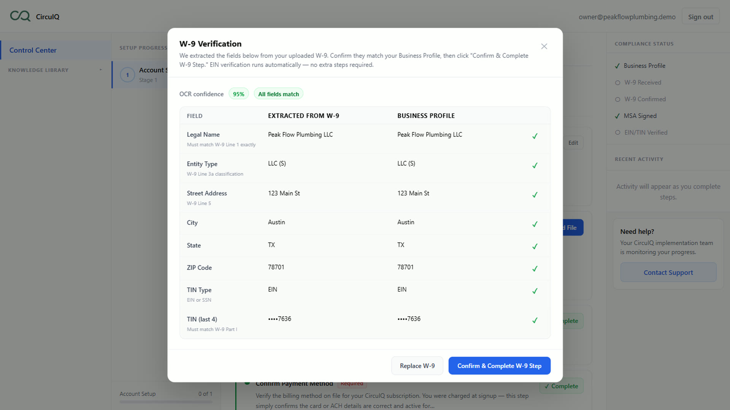Screen dimensions: 730x410
Task: Click Confirm & Complete W-9 Step
Action: click(499, 366)
